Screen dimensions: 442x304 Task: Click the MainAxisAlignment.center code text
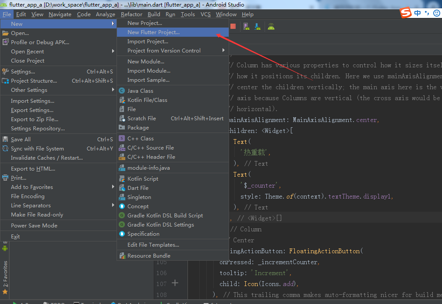coord(335,120)
